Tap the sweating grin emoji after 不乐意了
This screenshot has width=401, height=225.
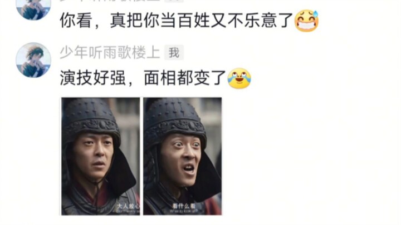[307, 21]
